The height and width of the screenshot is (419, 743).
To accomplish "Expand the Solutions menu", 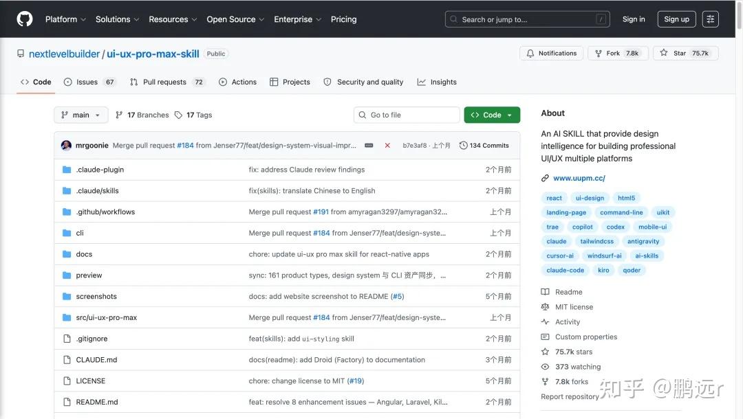I will click(117, 19).
